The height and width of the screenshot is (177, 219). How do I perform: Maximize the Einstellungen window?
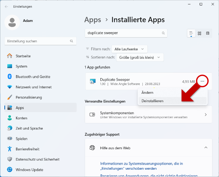pyautogui.click(x=201, y=4)
